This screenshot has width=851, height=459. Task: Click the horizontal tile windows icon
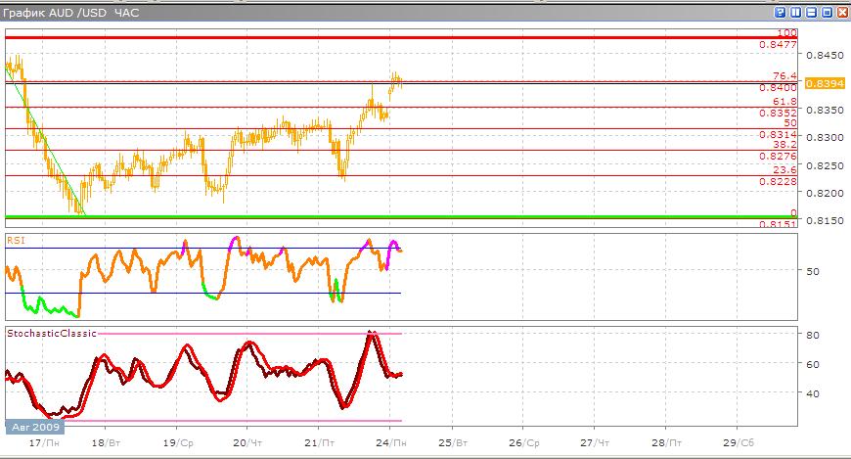(811, 12)
